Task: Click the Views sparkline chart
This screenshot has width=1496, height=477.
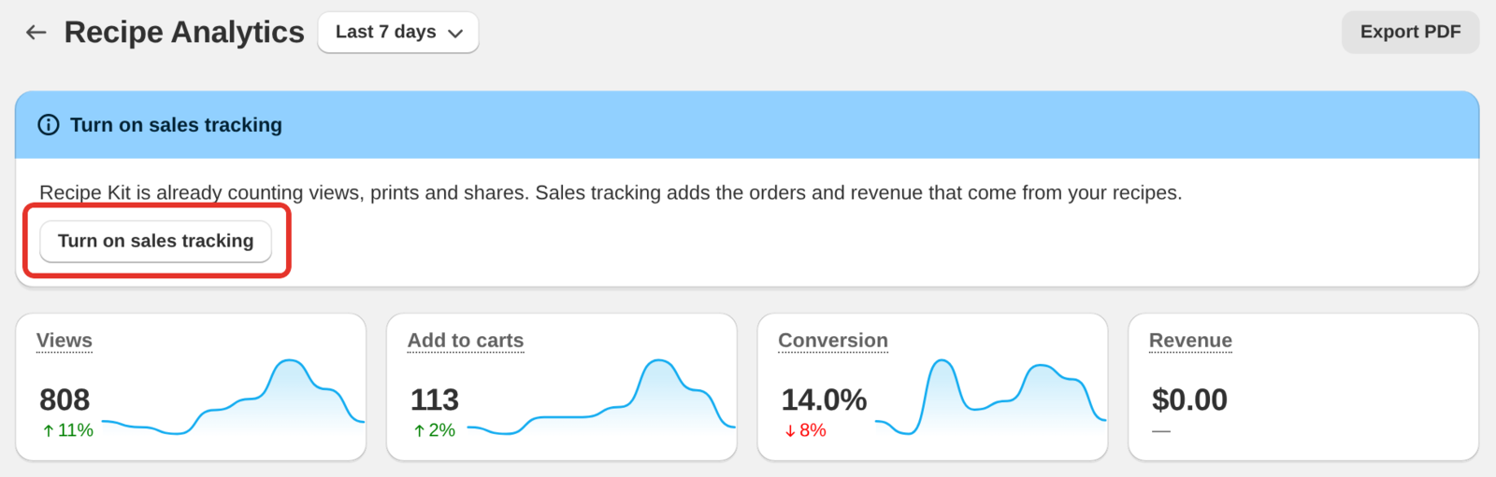Action: tap(233, 397)
